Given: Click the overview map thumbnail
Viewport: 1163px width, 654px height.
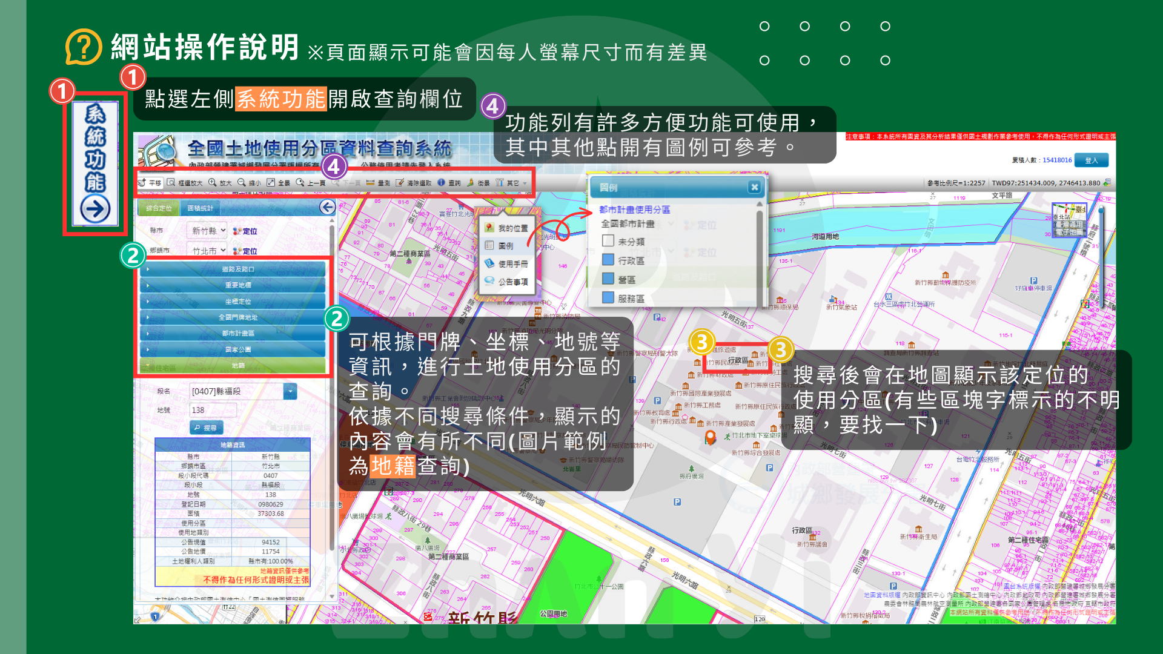Looking at the screenshot, I should coord(1069,220).
